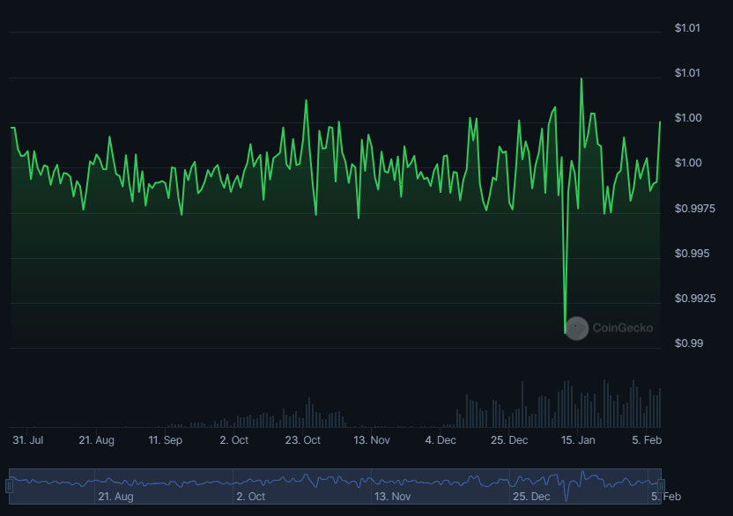Image resolution: width=733 pixels, height=516 pixels.
Task: Click the lowest dip point in mid-January
Action: pyautogui.click(x=565, y=332)
